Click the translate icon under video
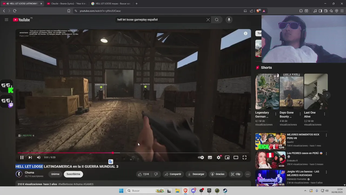This screenshot has width=346, height=195. (x=111, y=162)
